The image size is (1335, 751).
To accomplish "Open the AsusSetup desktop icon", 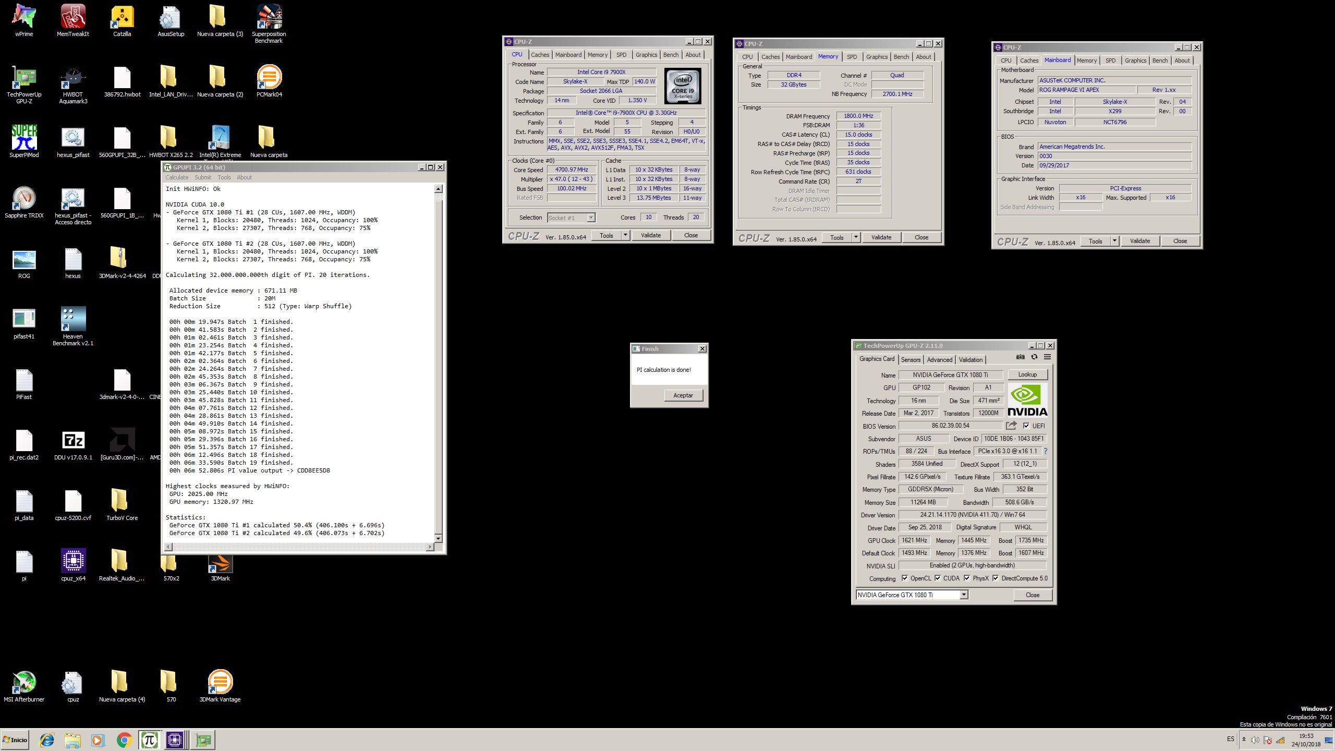I will (171, 20).
